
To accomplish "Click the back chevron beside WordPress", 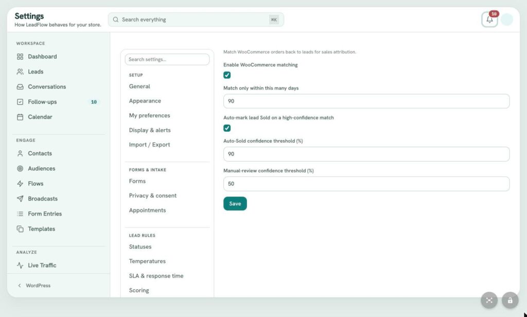I will click(x=20, y=286).
